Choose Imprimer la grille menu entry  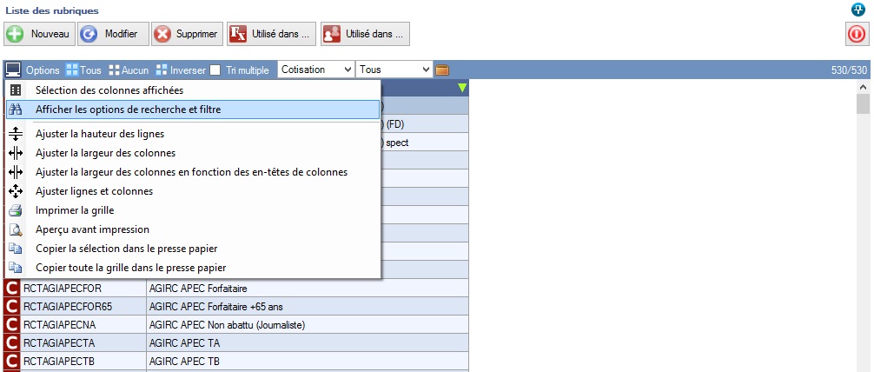tap(75, 209)
